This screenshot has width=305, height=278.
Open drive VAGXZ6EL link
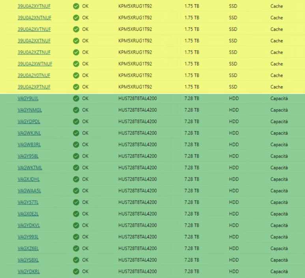coord(28,248)
